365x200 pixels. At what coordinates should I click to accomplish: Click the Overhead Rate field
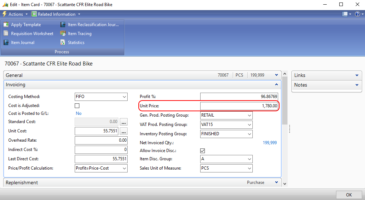pyautogui.click(x=101, y=140)
